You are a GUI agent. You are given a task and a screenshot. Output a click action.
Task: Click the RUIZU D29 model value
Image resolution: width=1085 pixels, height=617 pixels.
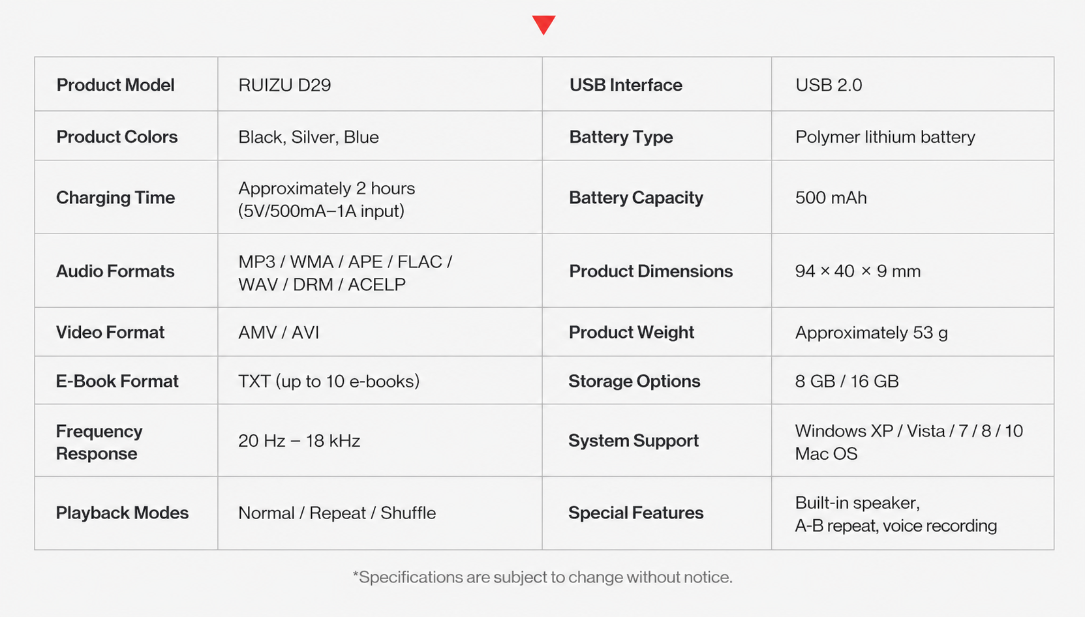coord(284,85)
